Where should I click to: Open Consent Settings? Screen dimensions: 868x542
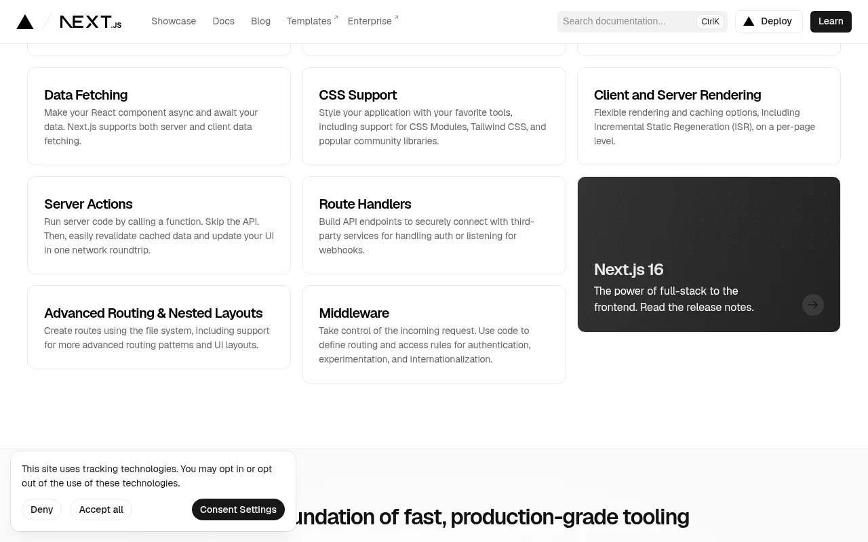[x=238, y=509]
